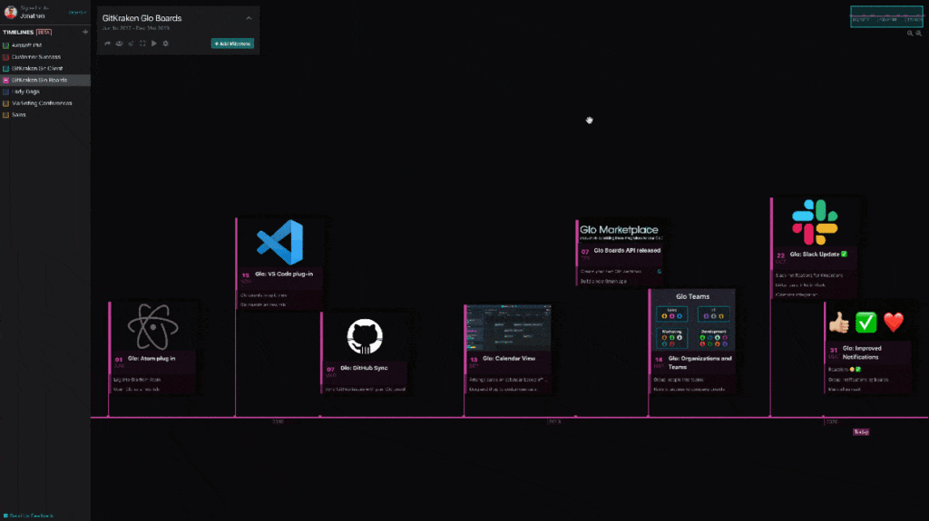The height and width of the screenshot is (521, 929).
Task: Open Glo Boards API released milestone title
Action: (627, 250)
